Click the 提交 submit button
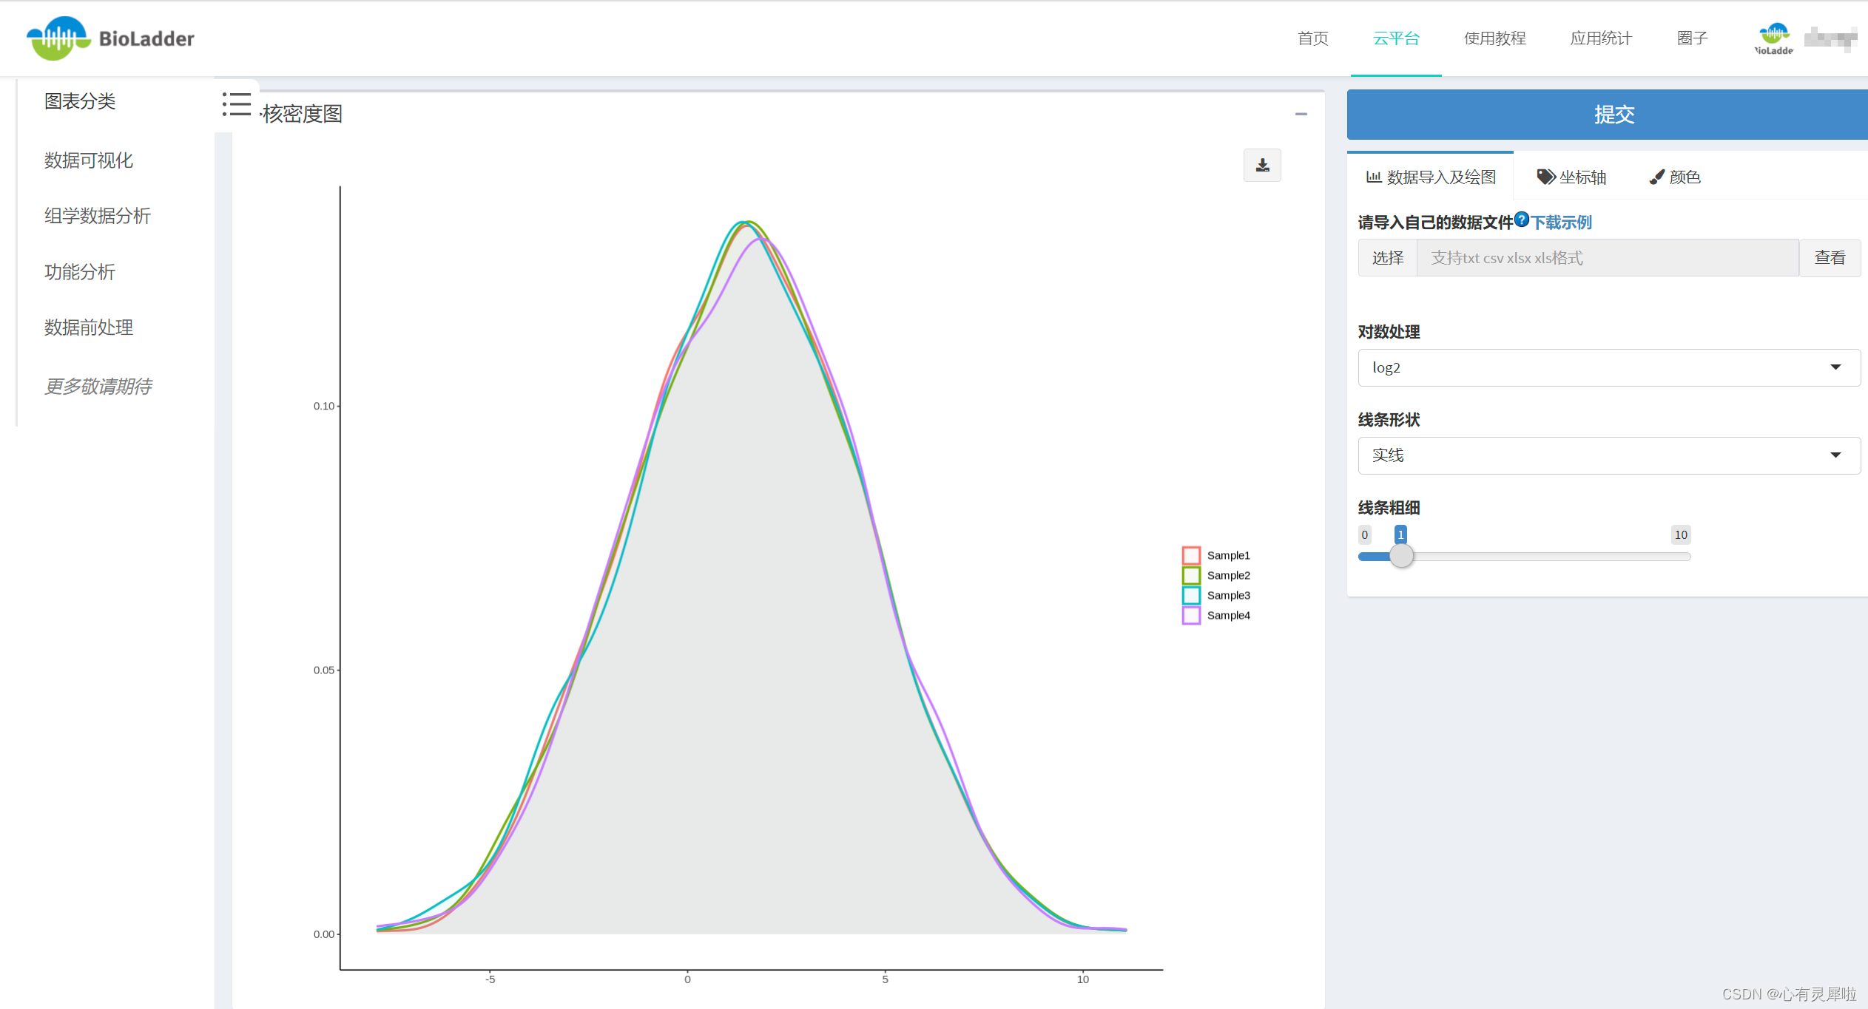The image size is (1868, 1009). pyautogui.click(x=1613, y=115)
